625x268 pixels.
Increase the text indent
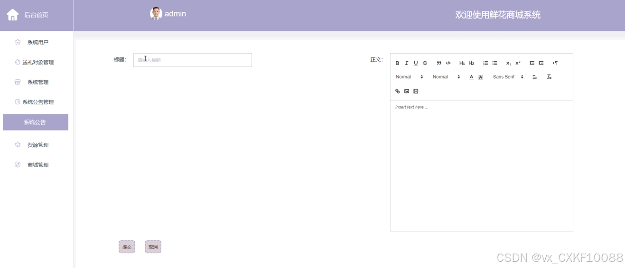pyautogui.click(x=541, y=63)
